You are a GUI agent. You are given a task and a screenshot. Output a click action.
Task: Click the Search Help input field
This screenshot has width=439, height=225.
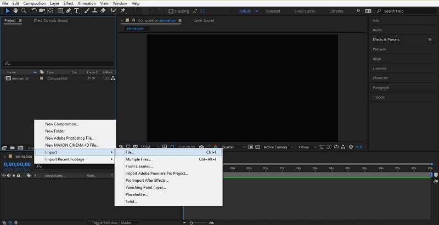coord(406,11)
